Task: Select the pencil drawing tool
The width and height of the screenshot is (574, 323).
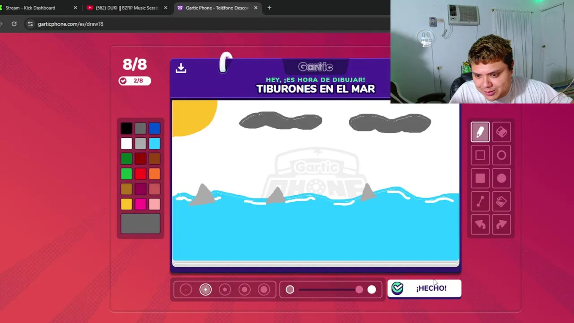Action: point(480,132)
